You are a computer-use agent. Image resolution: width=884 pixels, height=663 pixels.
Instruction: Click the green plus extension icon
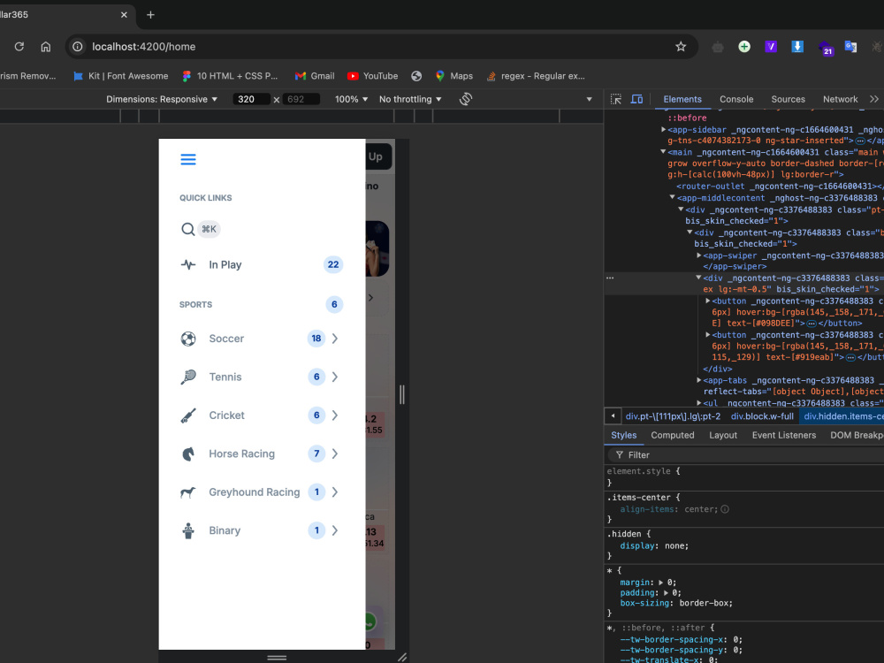click(744, 47)
